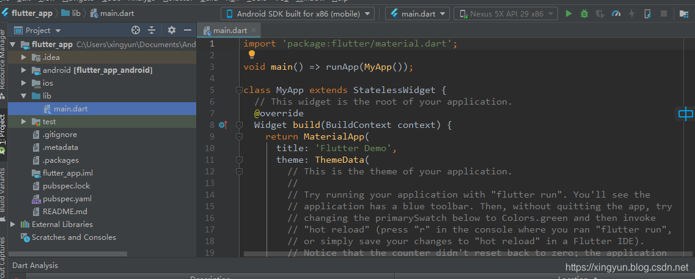This screenshot has height=279, width=695.
Task: Click lib in the breadcrumb bar
Action: pyautogui.click(x=71, y=13)
